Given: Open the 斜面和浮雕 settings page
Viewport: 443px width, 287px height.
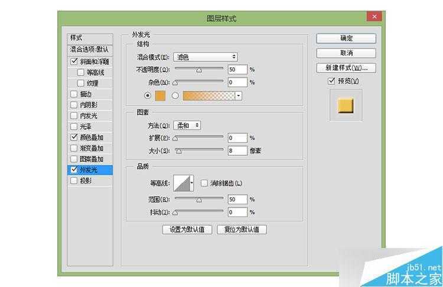Looking at the screenshot, I should 95,61.
